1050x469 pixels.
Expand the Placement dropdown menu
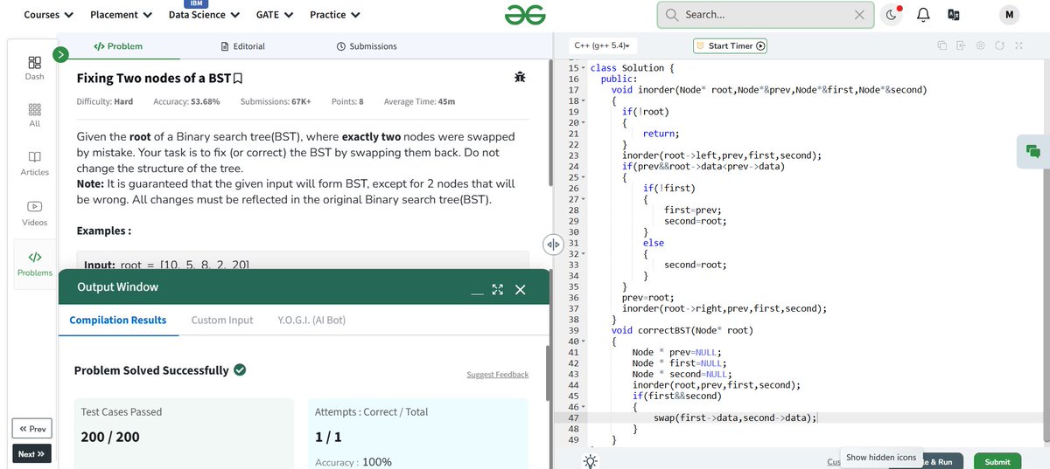coord(121,15)
